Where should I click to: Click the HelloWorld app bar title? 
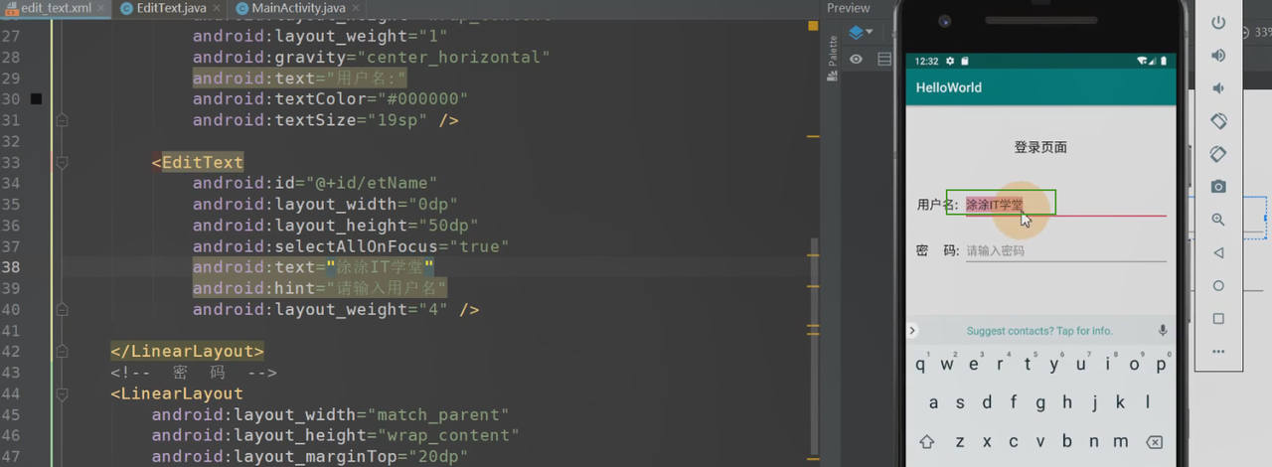949,87
